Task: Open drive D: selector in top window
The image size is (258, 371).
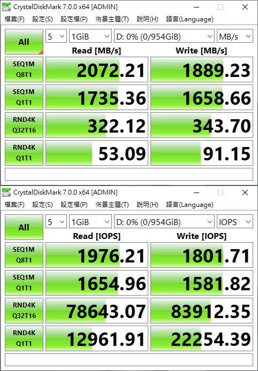Action: [164, 36]
